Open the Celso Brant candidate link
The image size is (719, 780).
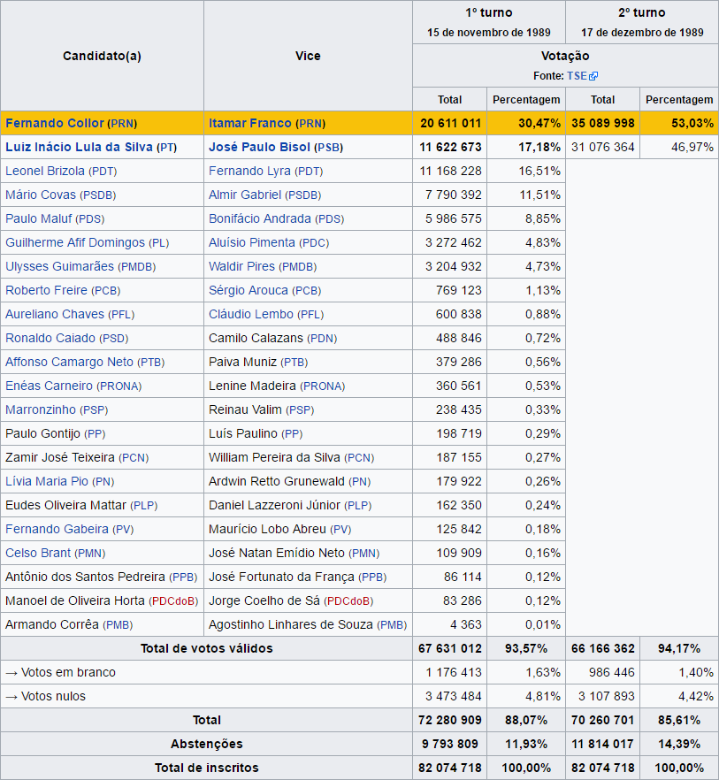click(38, 553)
